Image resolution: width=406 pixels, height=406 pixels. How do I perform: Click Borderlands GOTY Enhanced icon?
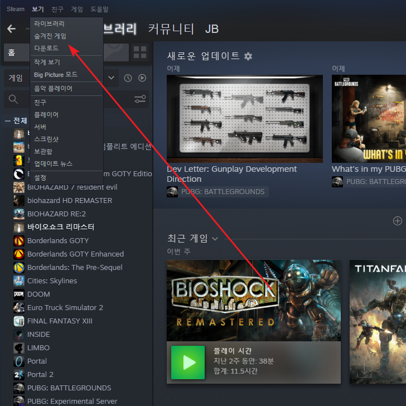click(x=19, y=254)
